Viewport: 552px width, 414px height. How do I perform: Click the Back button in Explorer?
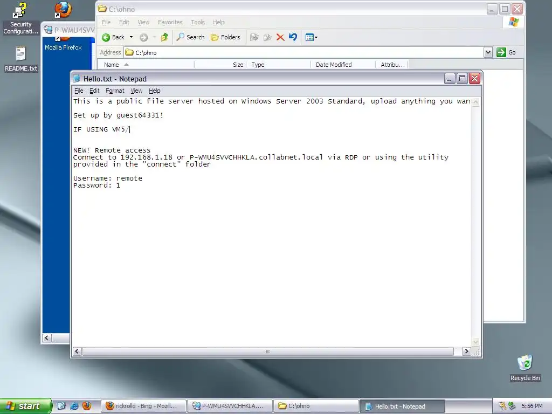[x=113, y=37]
